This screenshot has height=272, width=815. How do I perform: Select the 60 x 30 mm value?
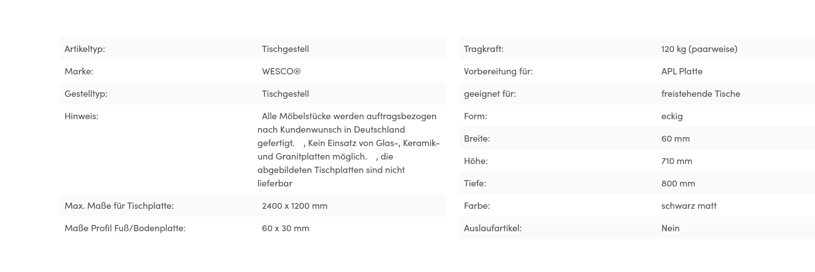285,228
